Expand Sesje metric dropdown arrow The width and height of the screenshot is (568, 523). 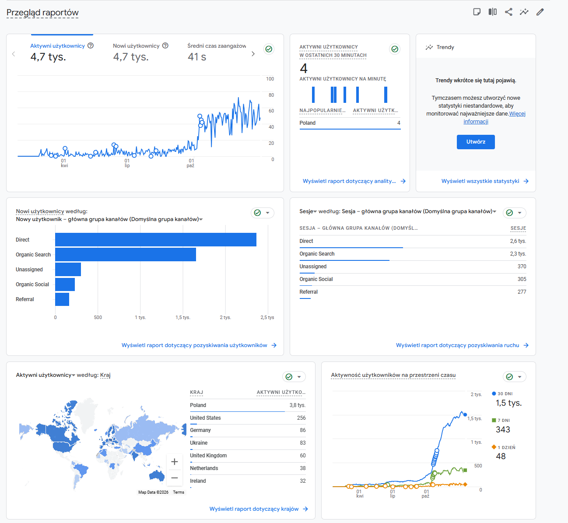(315, 211)
